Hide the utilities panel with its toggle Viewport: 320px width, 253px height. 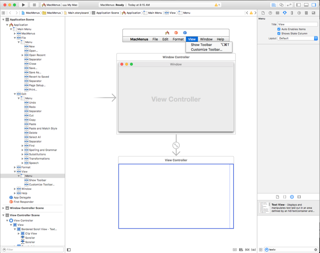[x=314, y=4]
